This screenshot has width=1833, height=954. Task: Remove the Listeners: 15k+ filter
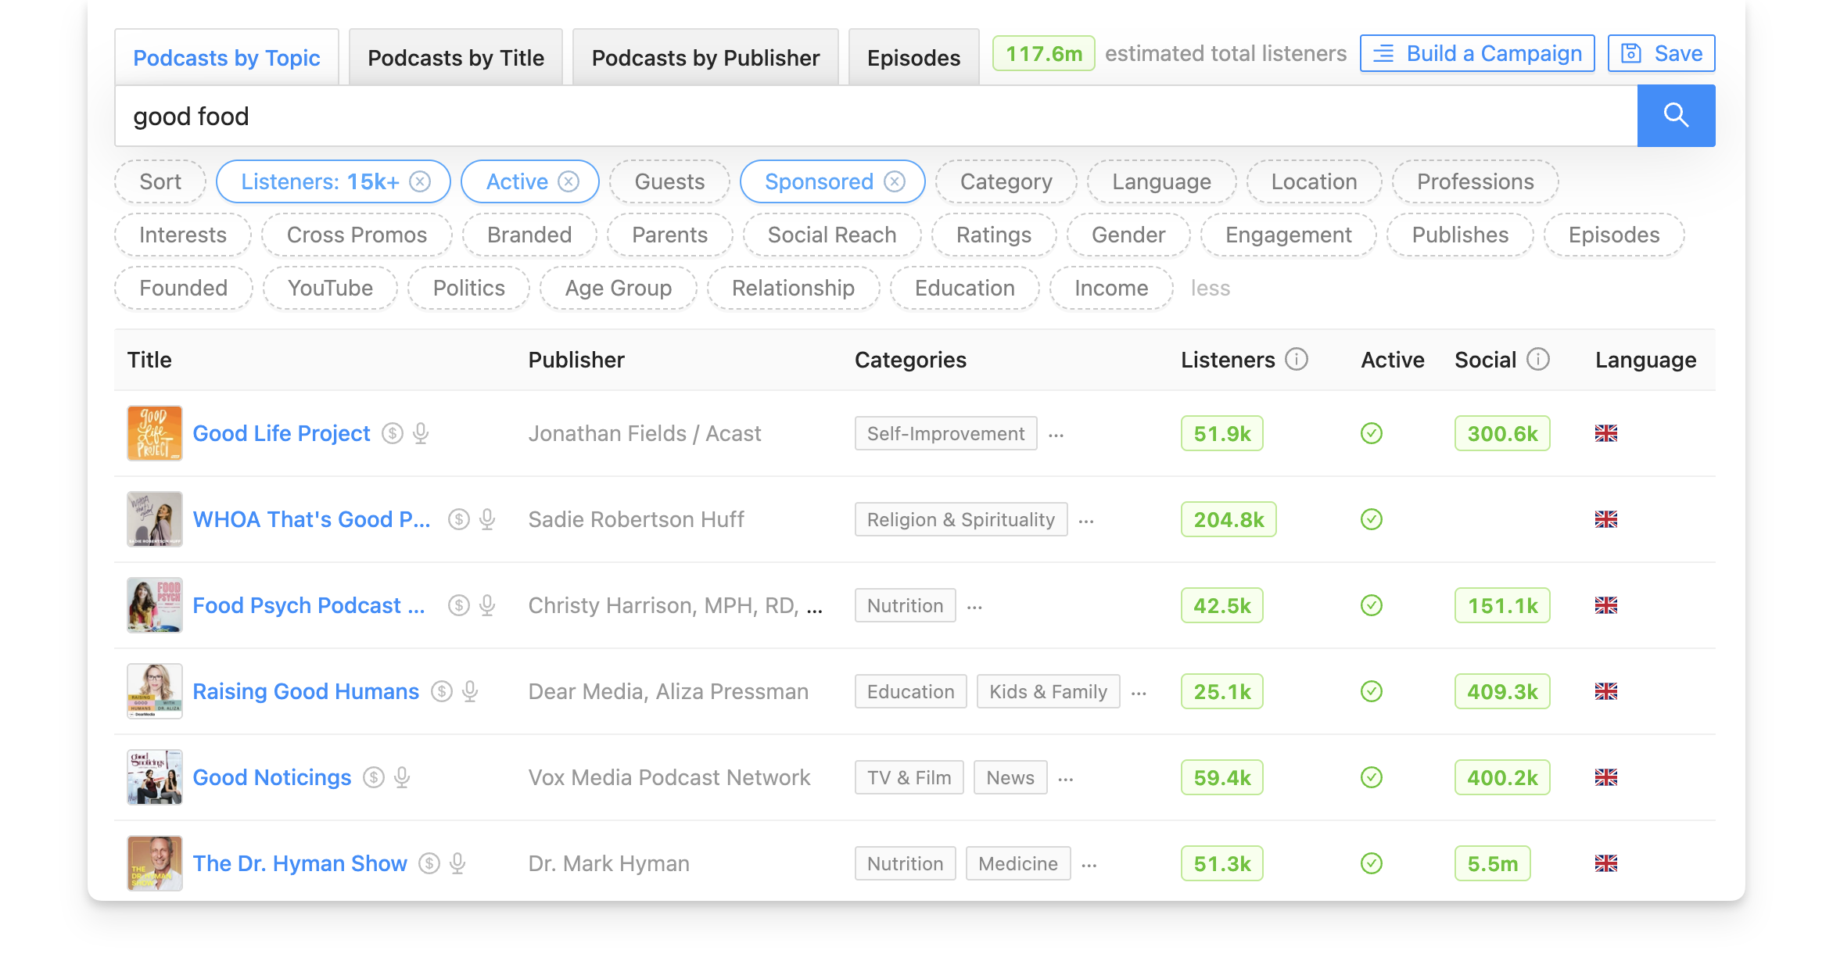tap(420, 181)
